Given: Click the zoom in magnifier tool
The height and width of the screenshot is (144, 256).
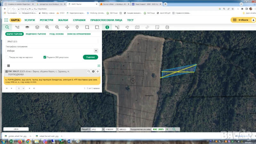Looking at the screenshot, I should tap(47, 28).
